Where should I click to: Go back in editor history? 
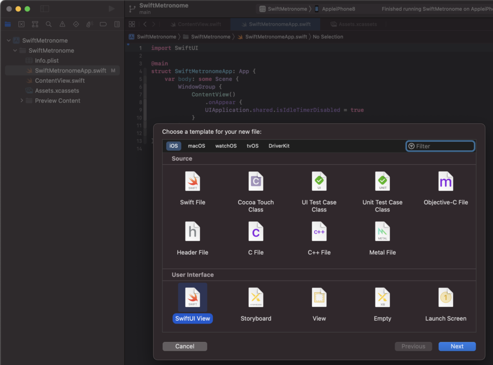(x=145, y=24)
